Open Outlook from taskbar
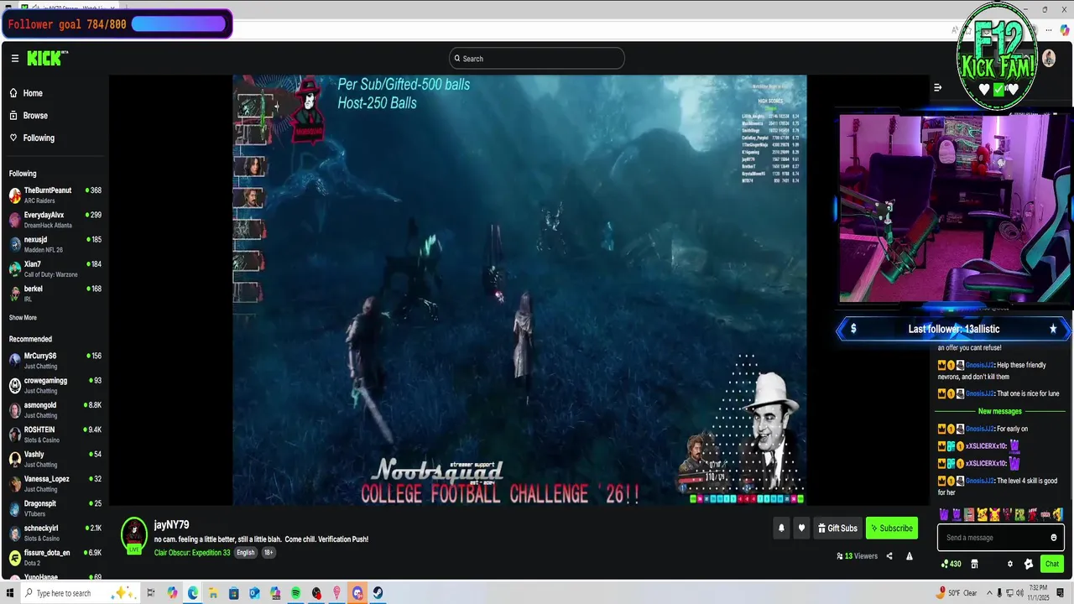 tap(254, 593)
